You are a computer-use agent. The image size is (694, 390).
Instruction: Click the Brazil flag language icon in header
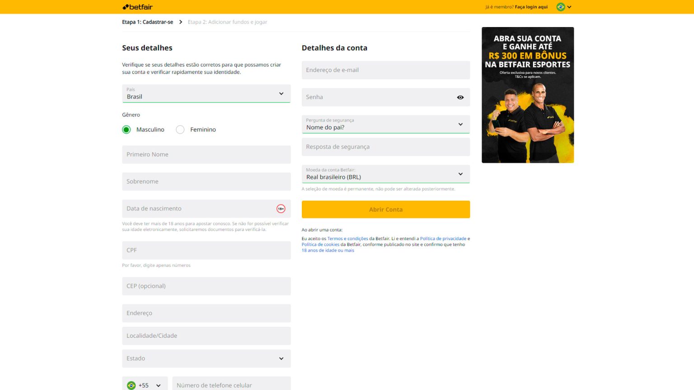point(561,7)
